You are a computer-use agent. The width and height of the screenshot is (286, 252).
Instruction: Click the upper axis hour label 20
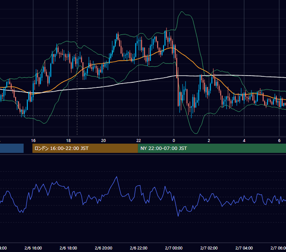(x=103, y=141)
